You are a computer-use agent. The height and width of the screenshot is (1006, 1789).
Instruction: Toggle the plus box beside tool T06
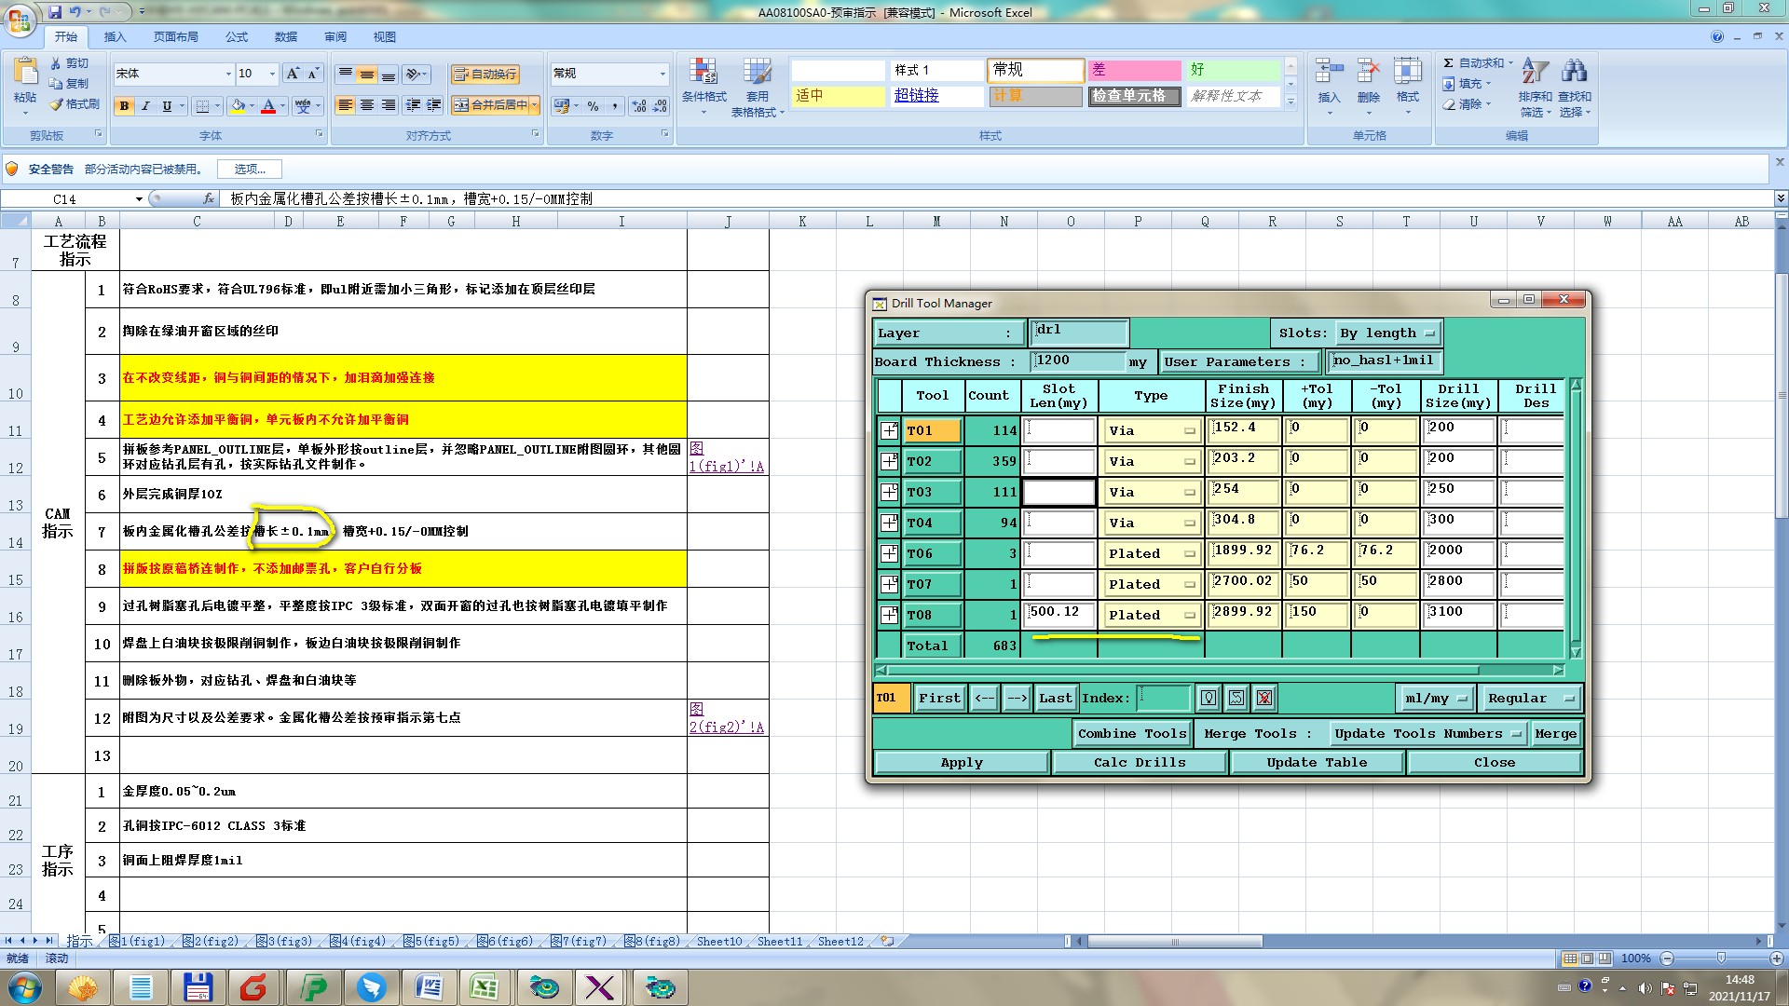[x=889, y=553]
